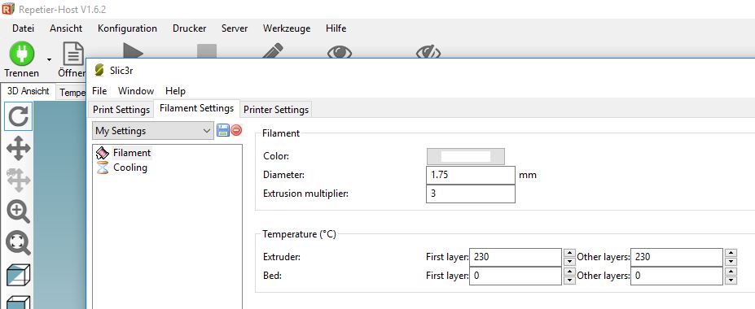Increase the Bed other layers temperature
This screenshot has height=309, width=755.
pyautogui.click(x=731, y=272)
